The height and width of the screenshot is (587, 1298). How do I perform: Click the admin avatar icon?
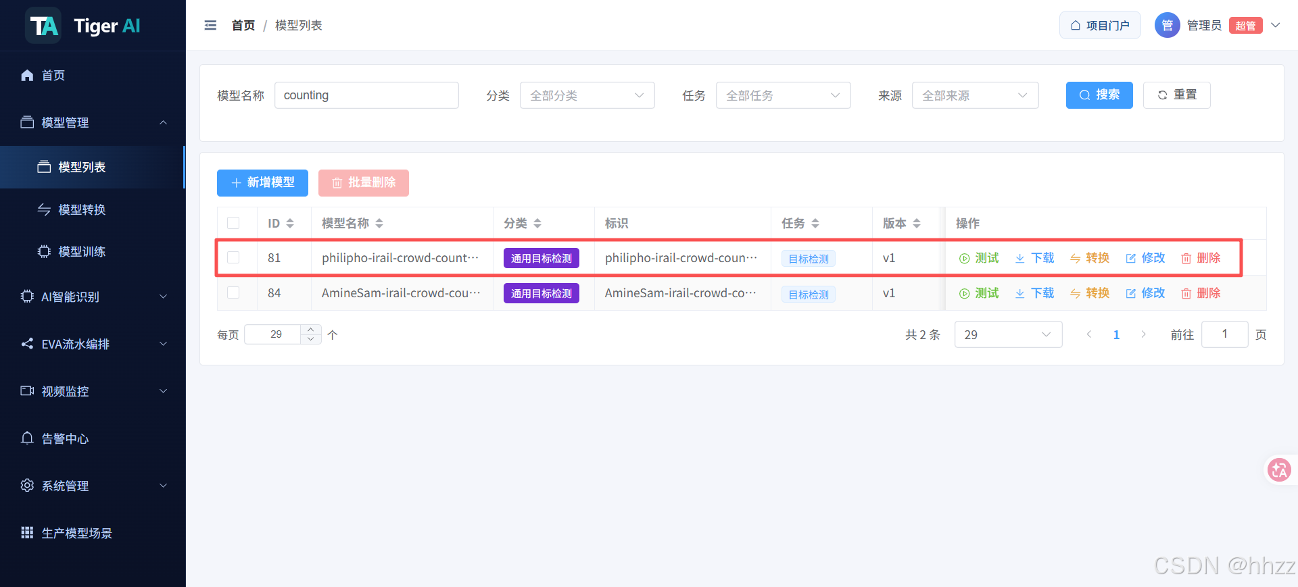pos(1167,26)
